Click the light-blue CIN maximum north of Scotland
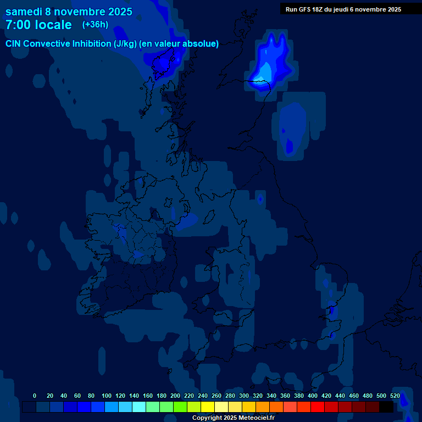 tap(266, 71)
